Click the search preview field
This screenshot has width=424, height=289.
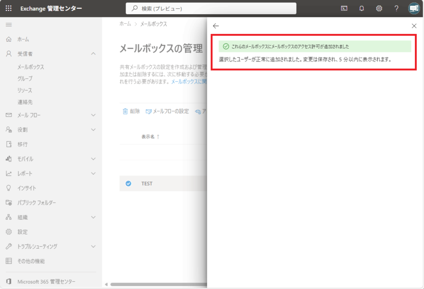[x=211, y=8]
